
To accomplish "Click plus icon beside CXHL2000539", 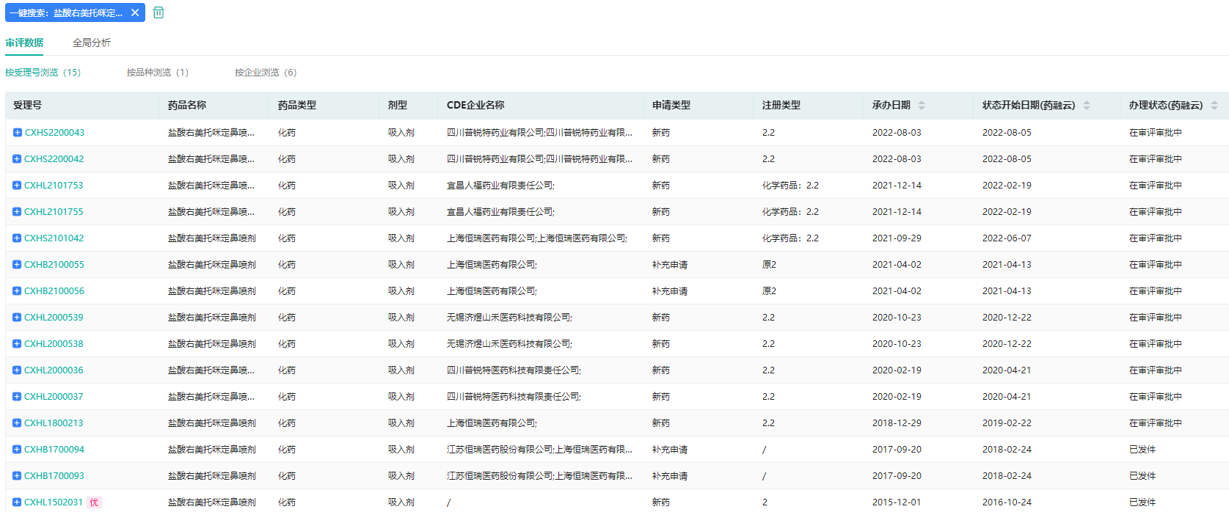I will tap(17, 318).
